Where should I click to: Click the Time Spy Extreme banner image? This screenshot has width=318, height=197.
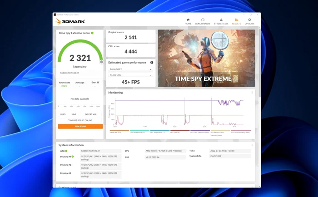(x=206, y=58)
